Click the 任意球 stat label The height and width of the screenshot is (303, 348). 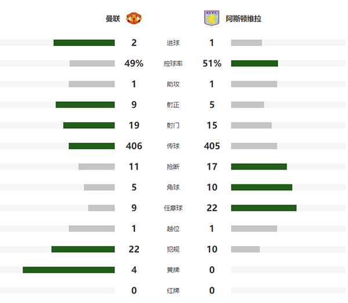(173, 208)
